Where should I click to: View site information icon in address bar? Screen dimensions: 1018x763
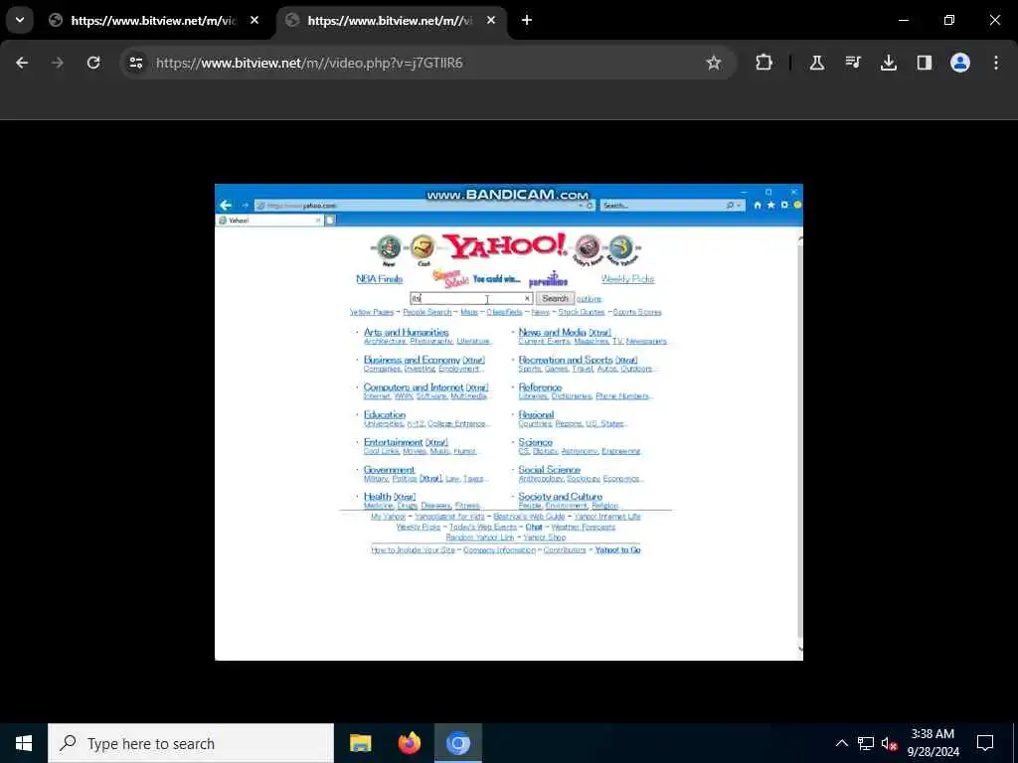click(135, 63)
